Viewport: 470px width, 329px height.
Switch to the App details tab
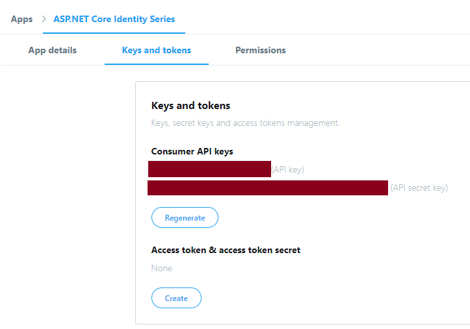pyautogui.click(x=52, y=50)
